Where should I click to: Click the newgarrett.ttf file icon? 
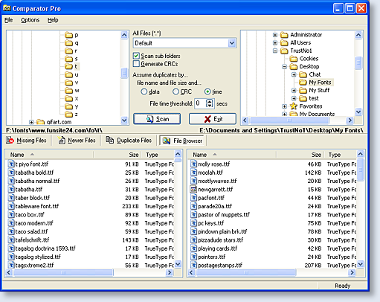pos(193,189)
